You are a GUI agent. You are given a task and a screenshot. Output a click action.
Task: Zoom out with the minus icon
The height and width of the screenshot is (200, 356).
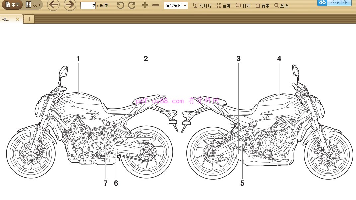[x=155, y=5]
